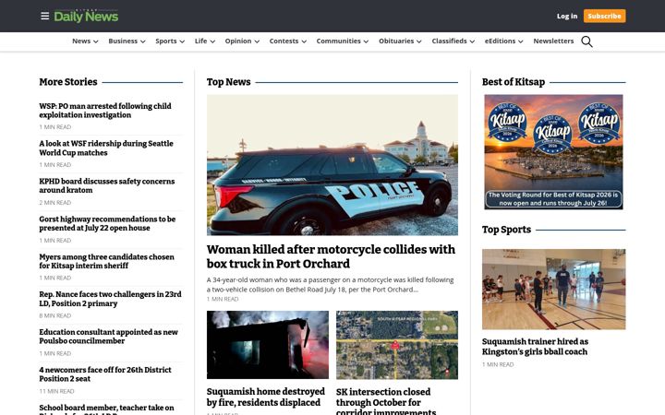Expand the Opinion dropdown menu
Viewport: 665px width, 415px height.
pyautogui.click(x=242, y=41)
